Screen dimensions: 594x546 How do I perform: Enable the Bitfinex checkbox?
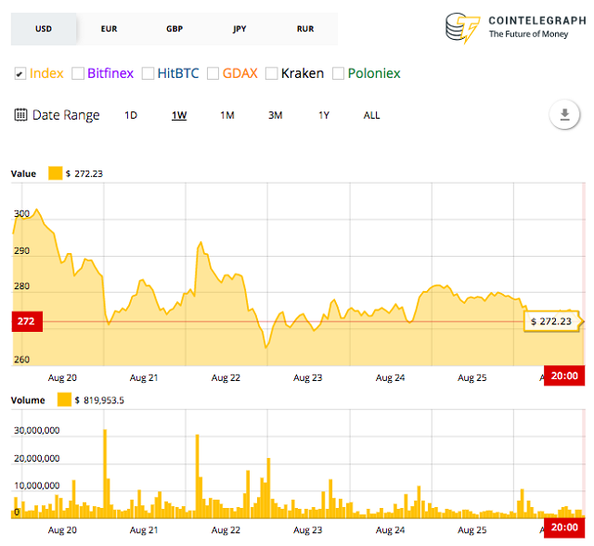tap(78, 73)
